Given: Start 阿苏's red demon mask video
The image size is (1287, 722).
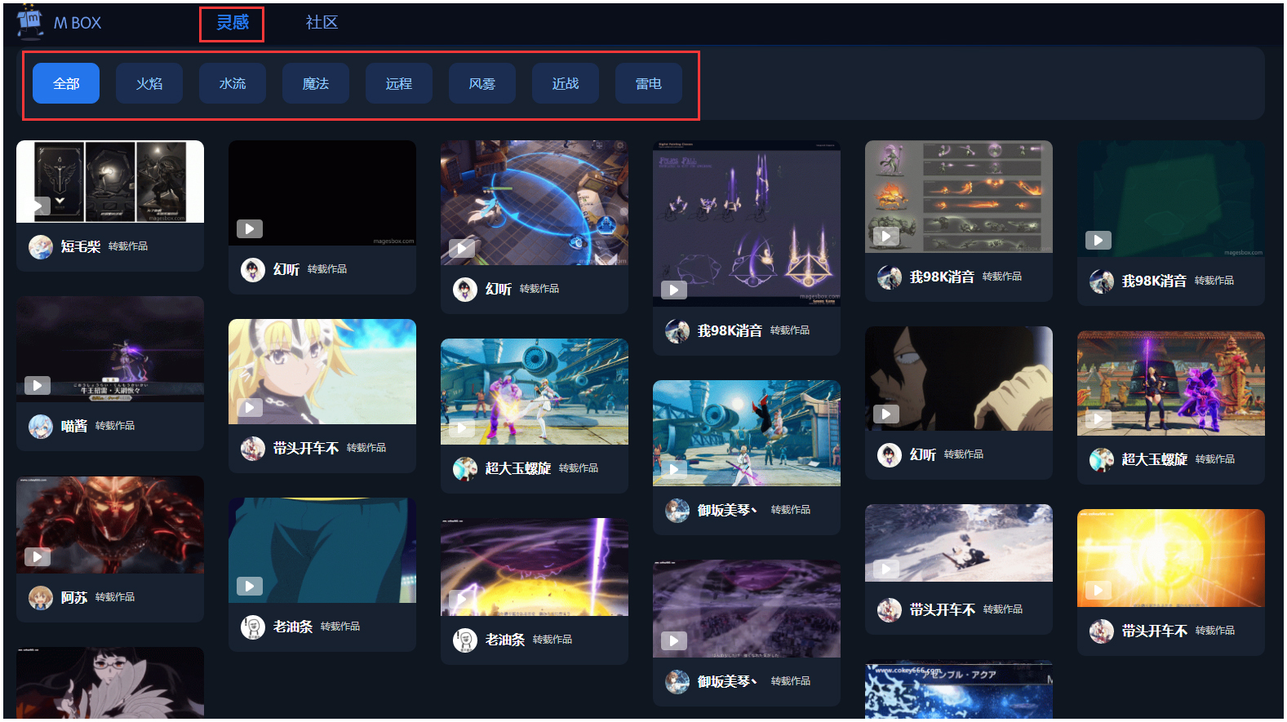Looking at the screenshot, I should click(38, 556).
